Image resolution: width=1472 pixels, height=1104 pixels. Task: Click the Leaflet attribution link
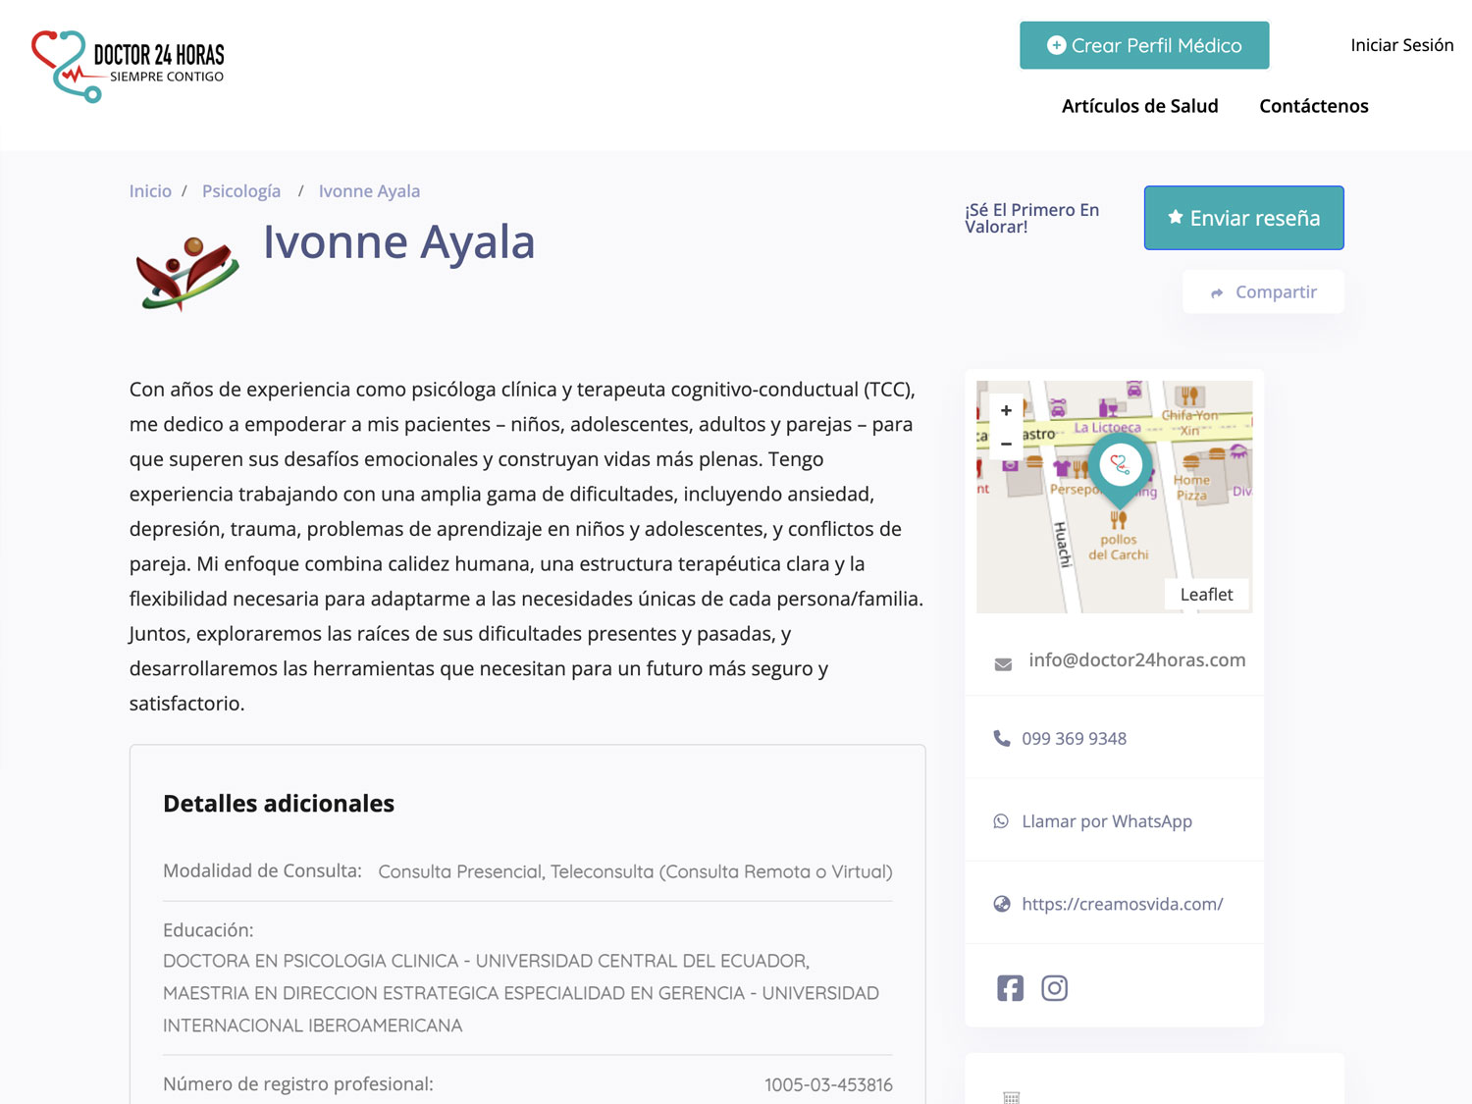(1207, 594)
